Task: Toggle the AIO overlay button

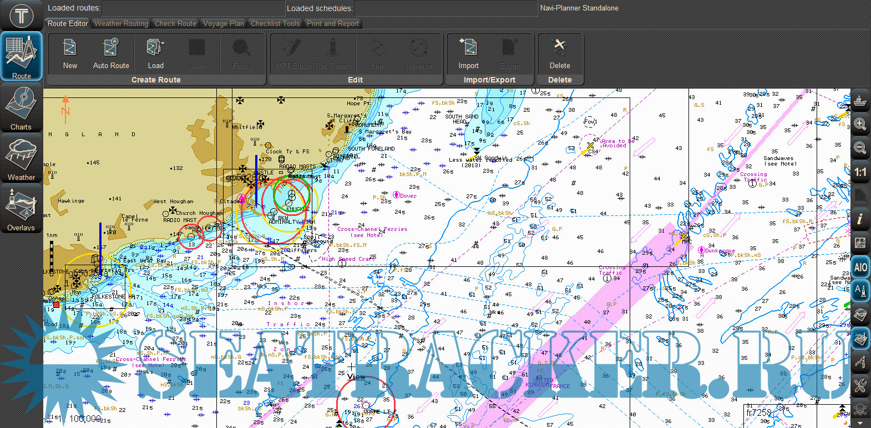Action: [x=860, y=267]
